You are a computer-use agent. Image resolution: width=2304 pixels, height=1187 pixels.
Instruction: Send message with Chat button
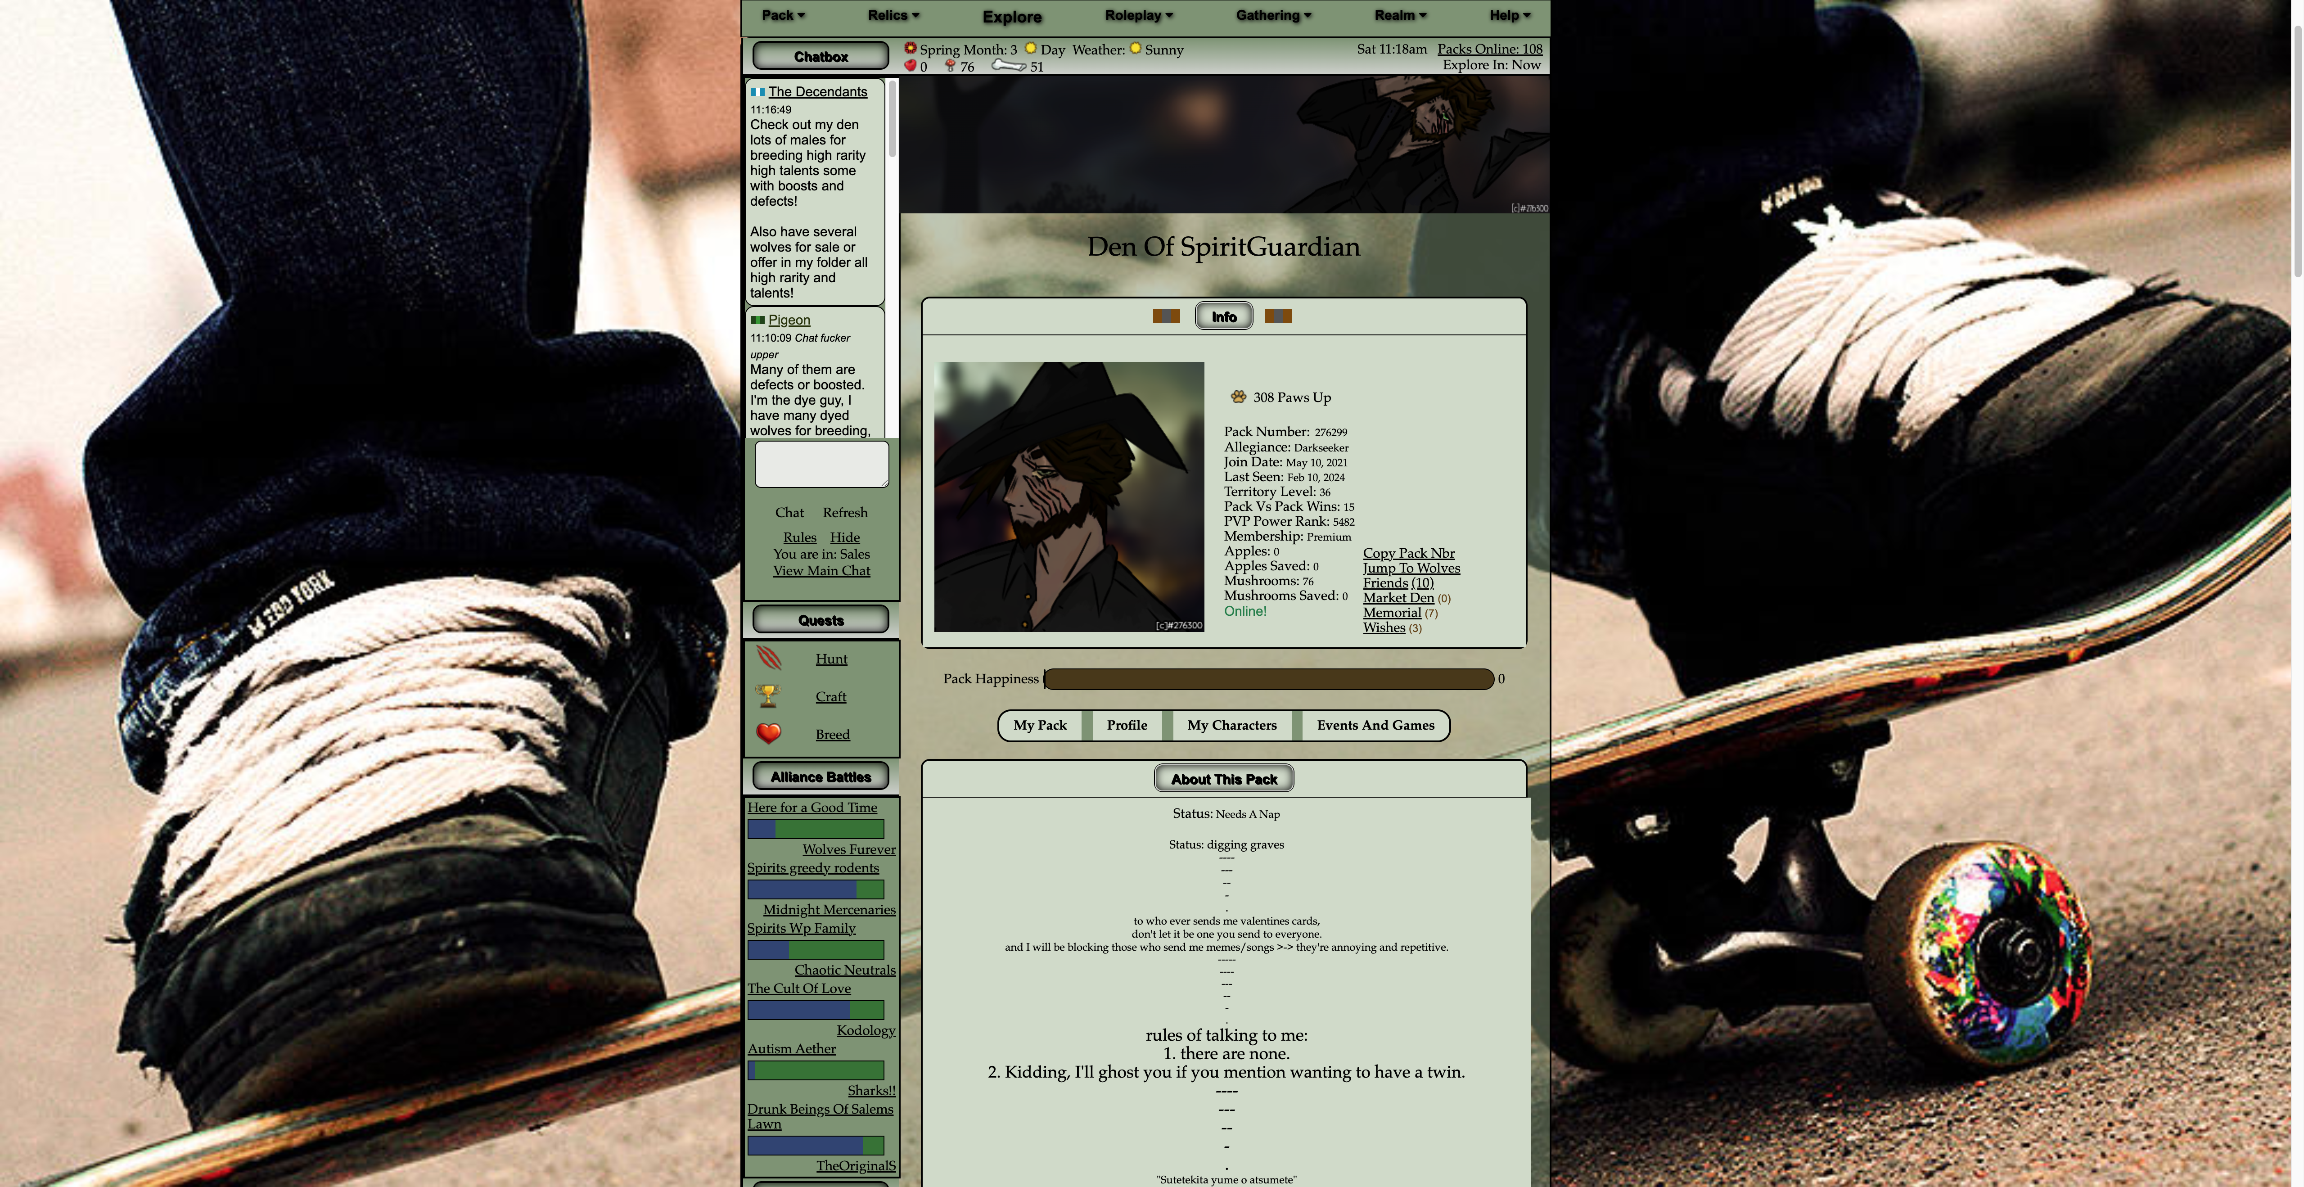coord(789,513)
